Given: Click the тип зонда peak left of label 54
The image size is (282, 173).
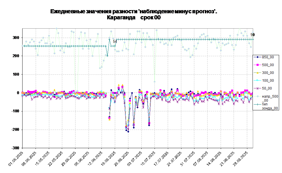Looking at the screenshot, I should tap(110, 39).
